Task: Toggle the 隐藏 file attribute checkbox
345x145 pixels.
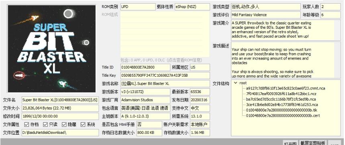Action: pos(64,125)
